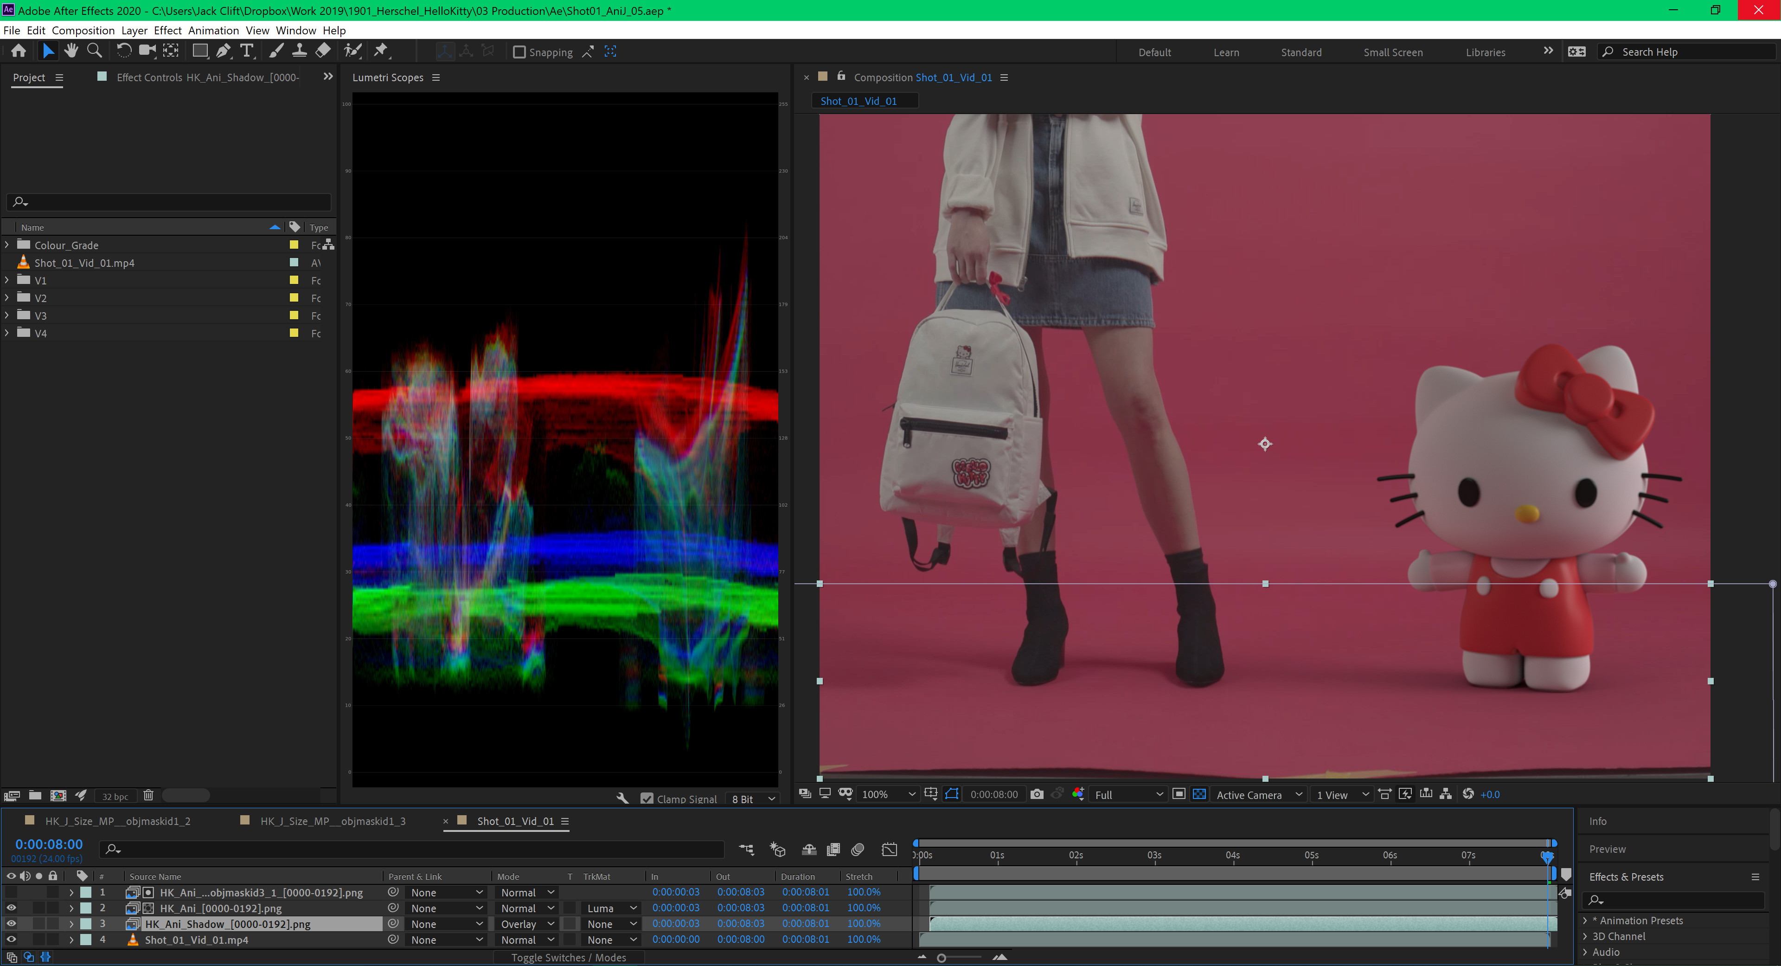This screenshot has height=966, width=1781.
Task: Hide the HK_Ani_Shadow layer eye toggle
Action: (11, 923)
